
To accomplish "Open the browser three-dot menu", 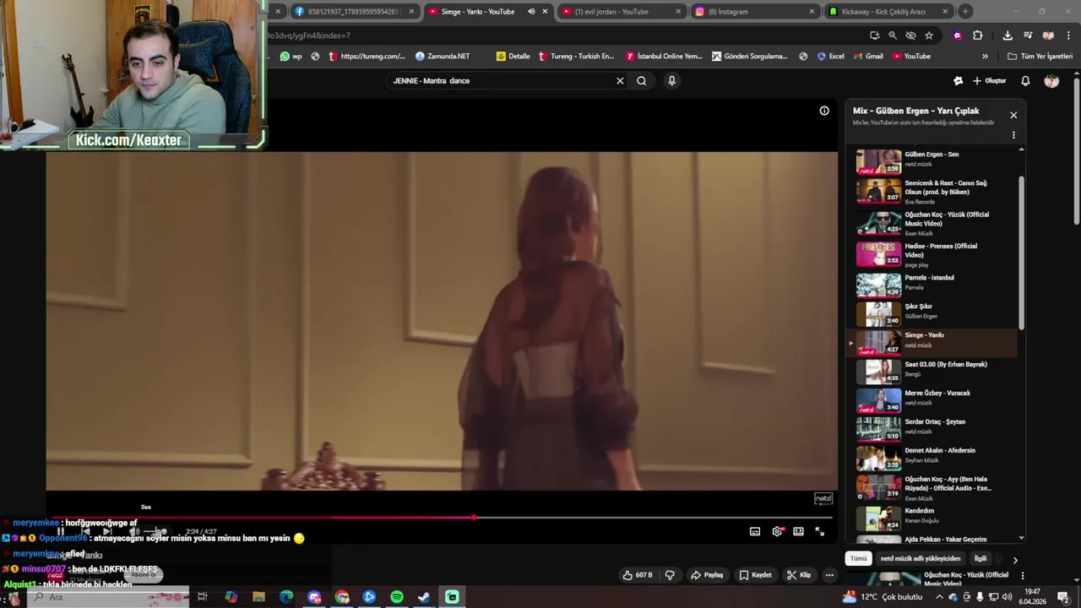I will (1068, 35).
